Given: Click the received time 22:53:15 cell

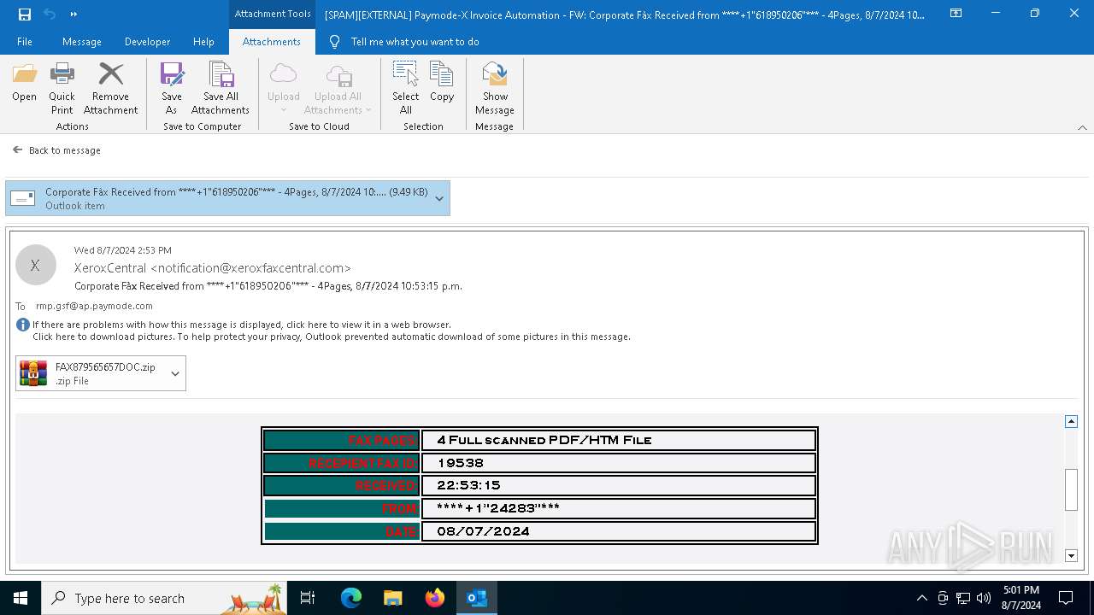Looking at the screenshot, I should point(619,485).
